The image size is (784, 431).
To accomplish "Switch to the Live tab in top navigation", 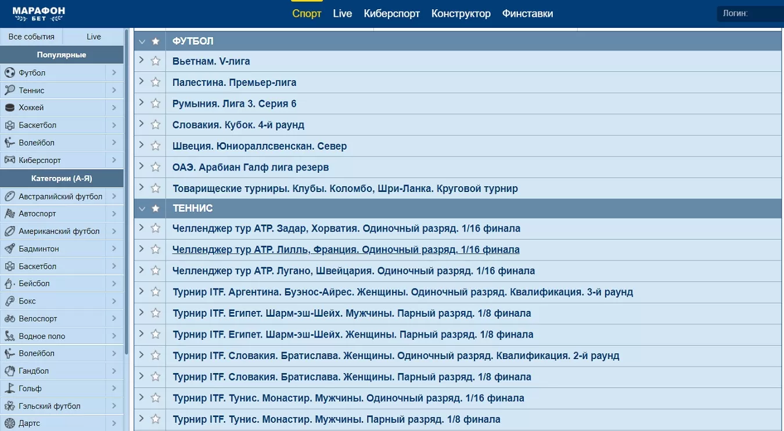I will [x=342, y=13].
